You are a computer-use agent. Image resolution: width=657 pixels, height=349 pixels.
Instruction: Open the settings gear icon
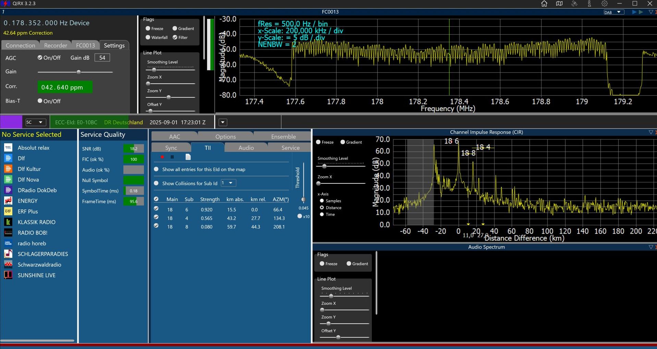tap(605, 3)
